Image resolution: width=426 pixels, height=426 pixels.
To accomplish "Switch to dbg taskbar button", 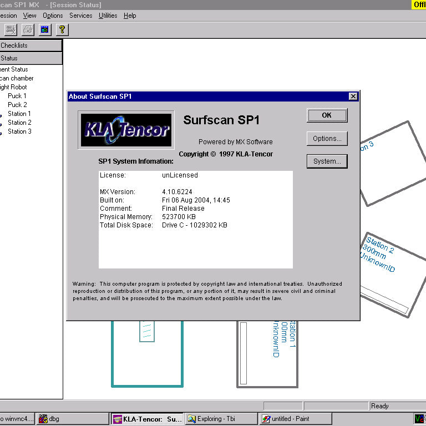I will click(x=73, y=419).
